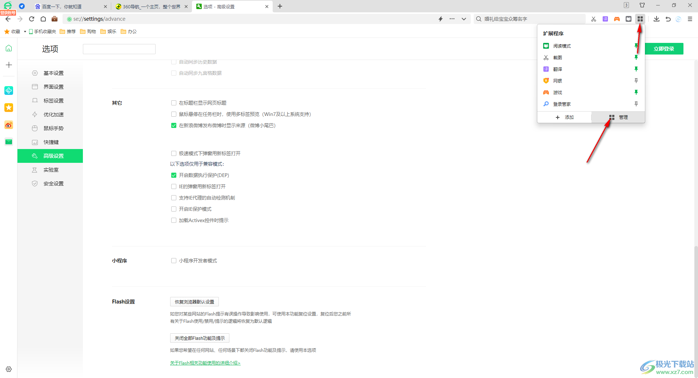Open the home page icon in toolbar
698x378 pixels.
tap(43, 19)
